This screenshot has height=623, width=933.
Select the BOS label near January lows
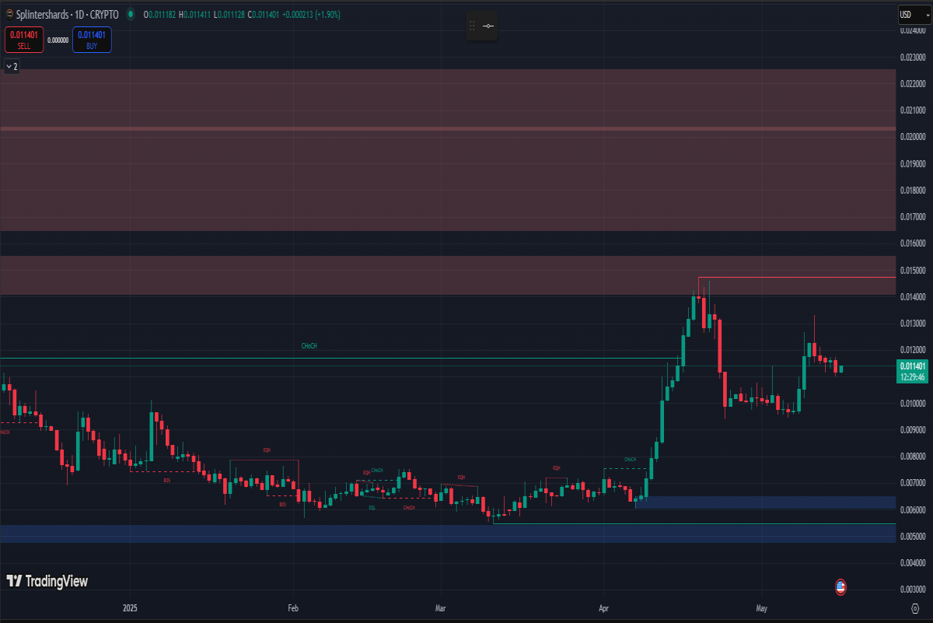coord(166,481)
